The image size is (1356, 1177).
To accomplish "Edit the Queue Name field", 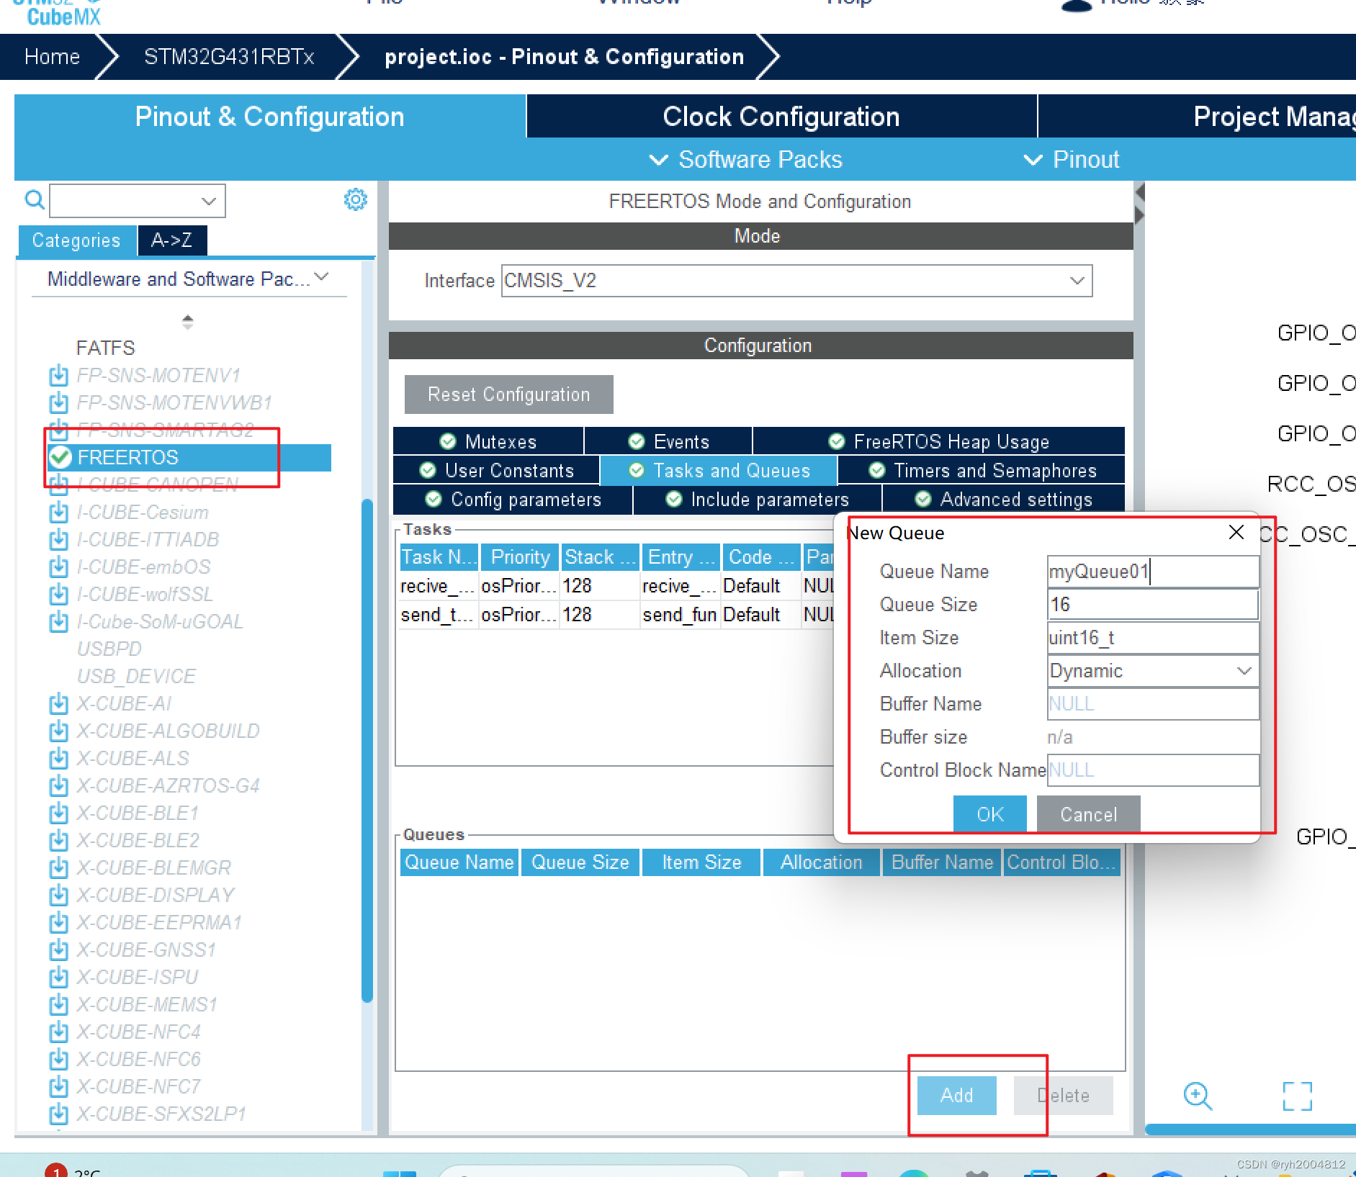I will pos(1153,572).
